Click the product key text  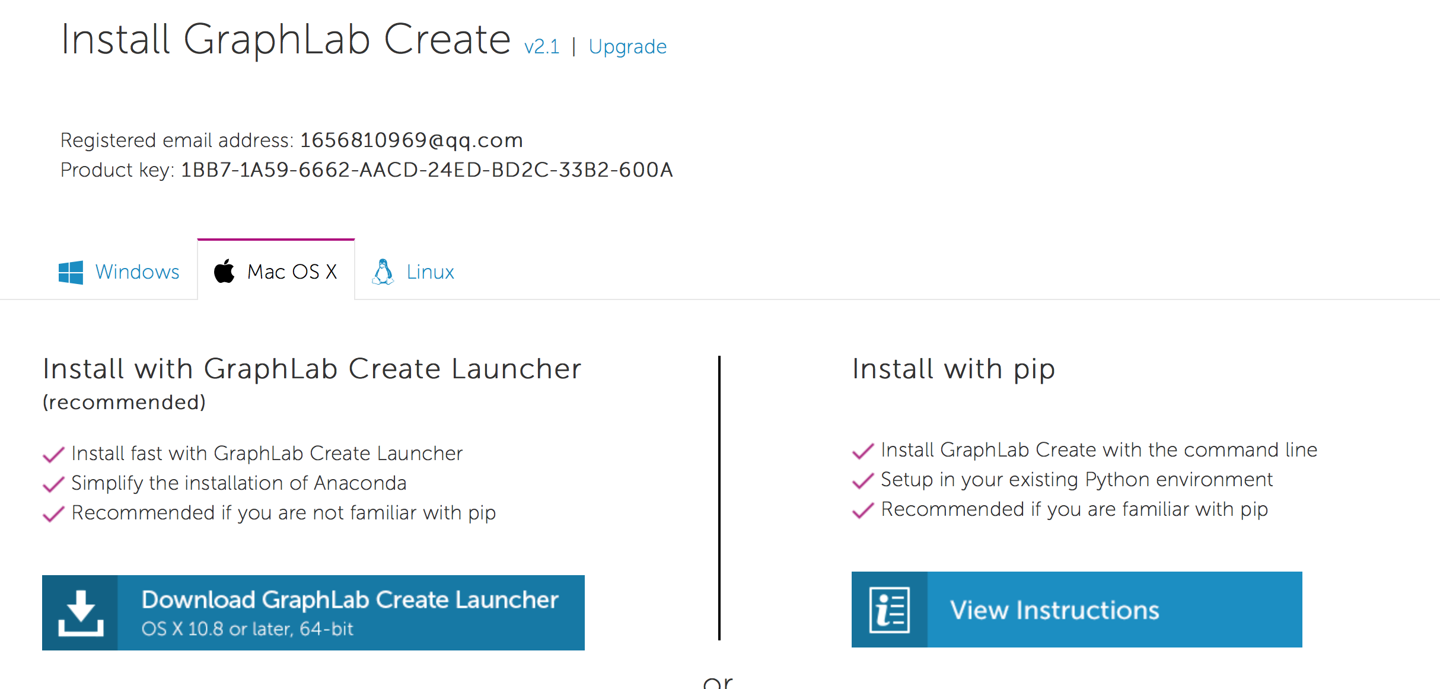pos(426,170)
